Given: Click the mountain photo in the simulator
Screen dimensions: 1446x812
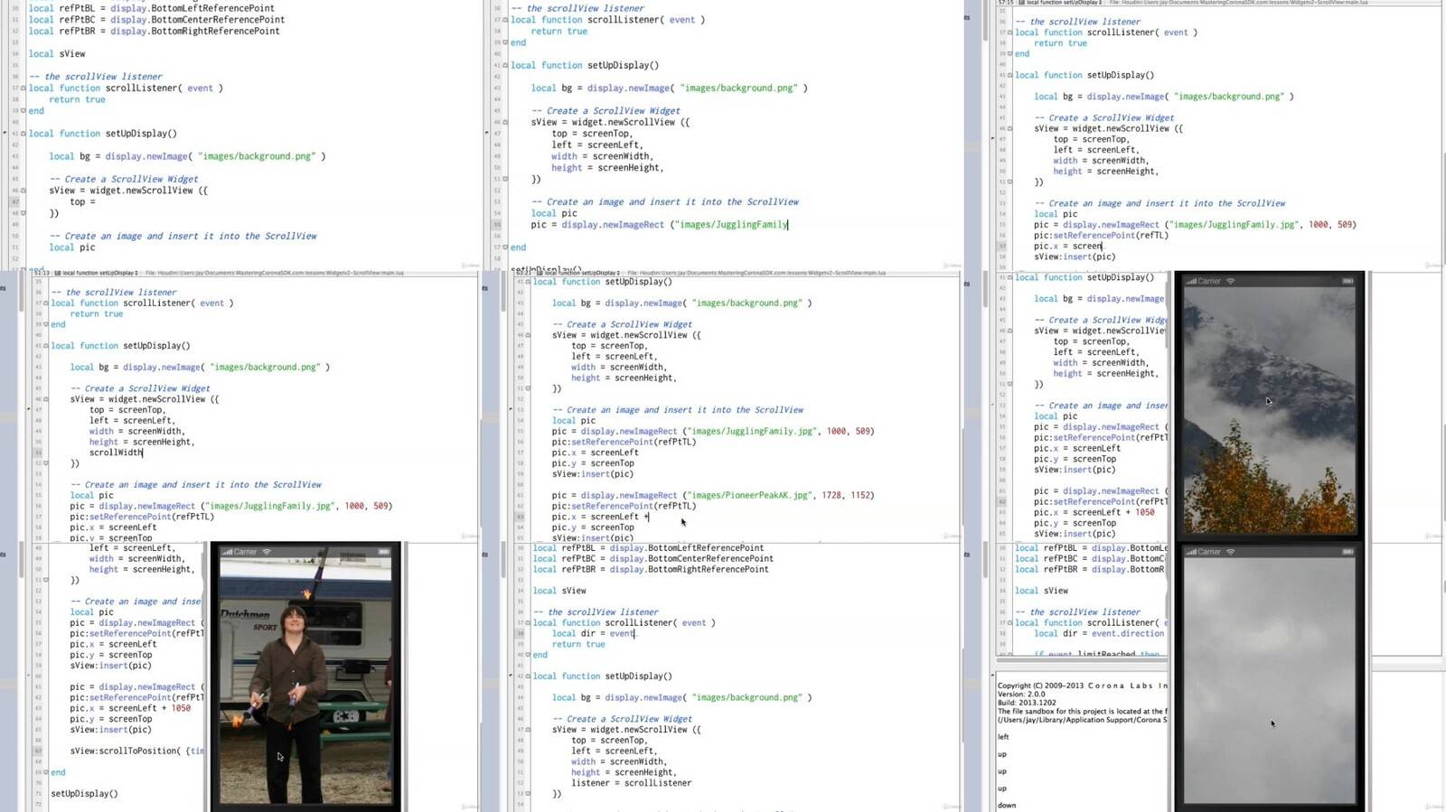Looking at the screenshot, I should 1270,410.
